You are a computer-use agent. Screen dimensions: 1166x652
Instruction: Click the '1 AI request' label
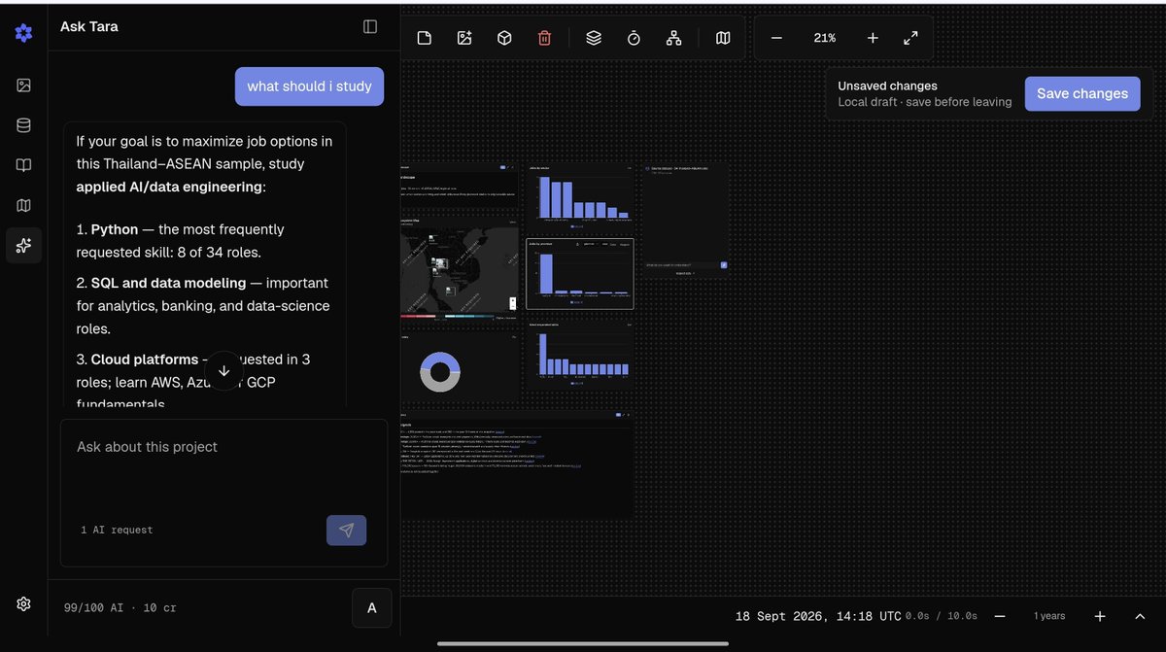click(117, 530)
